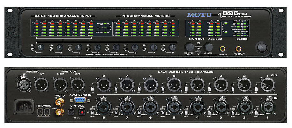Flip the LINE/MIC switch for input 2
This screenshot has width=292, height=128.
click(x=233, y=112)
